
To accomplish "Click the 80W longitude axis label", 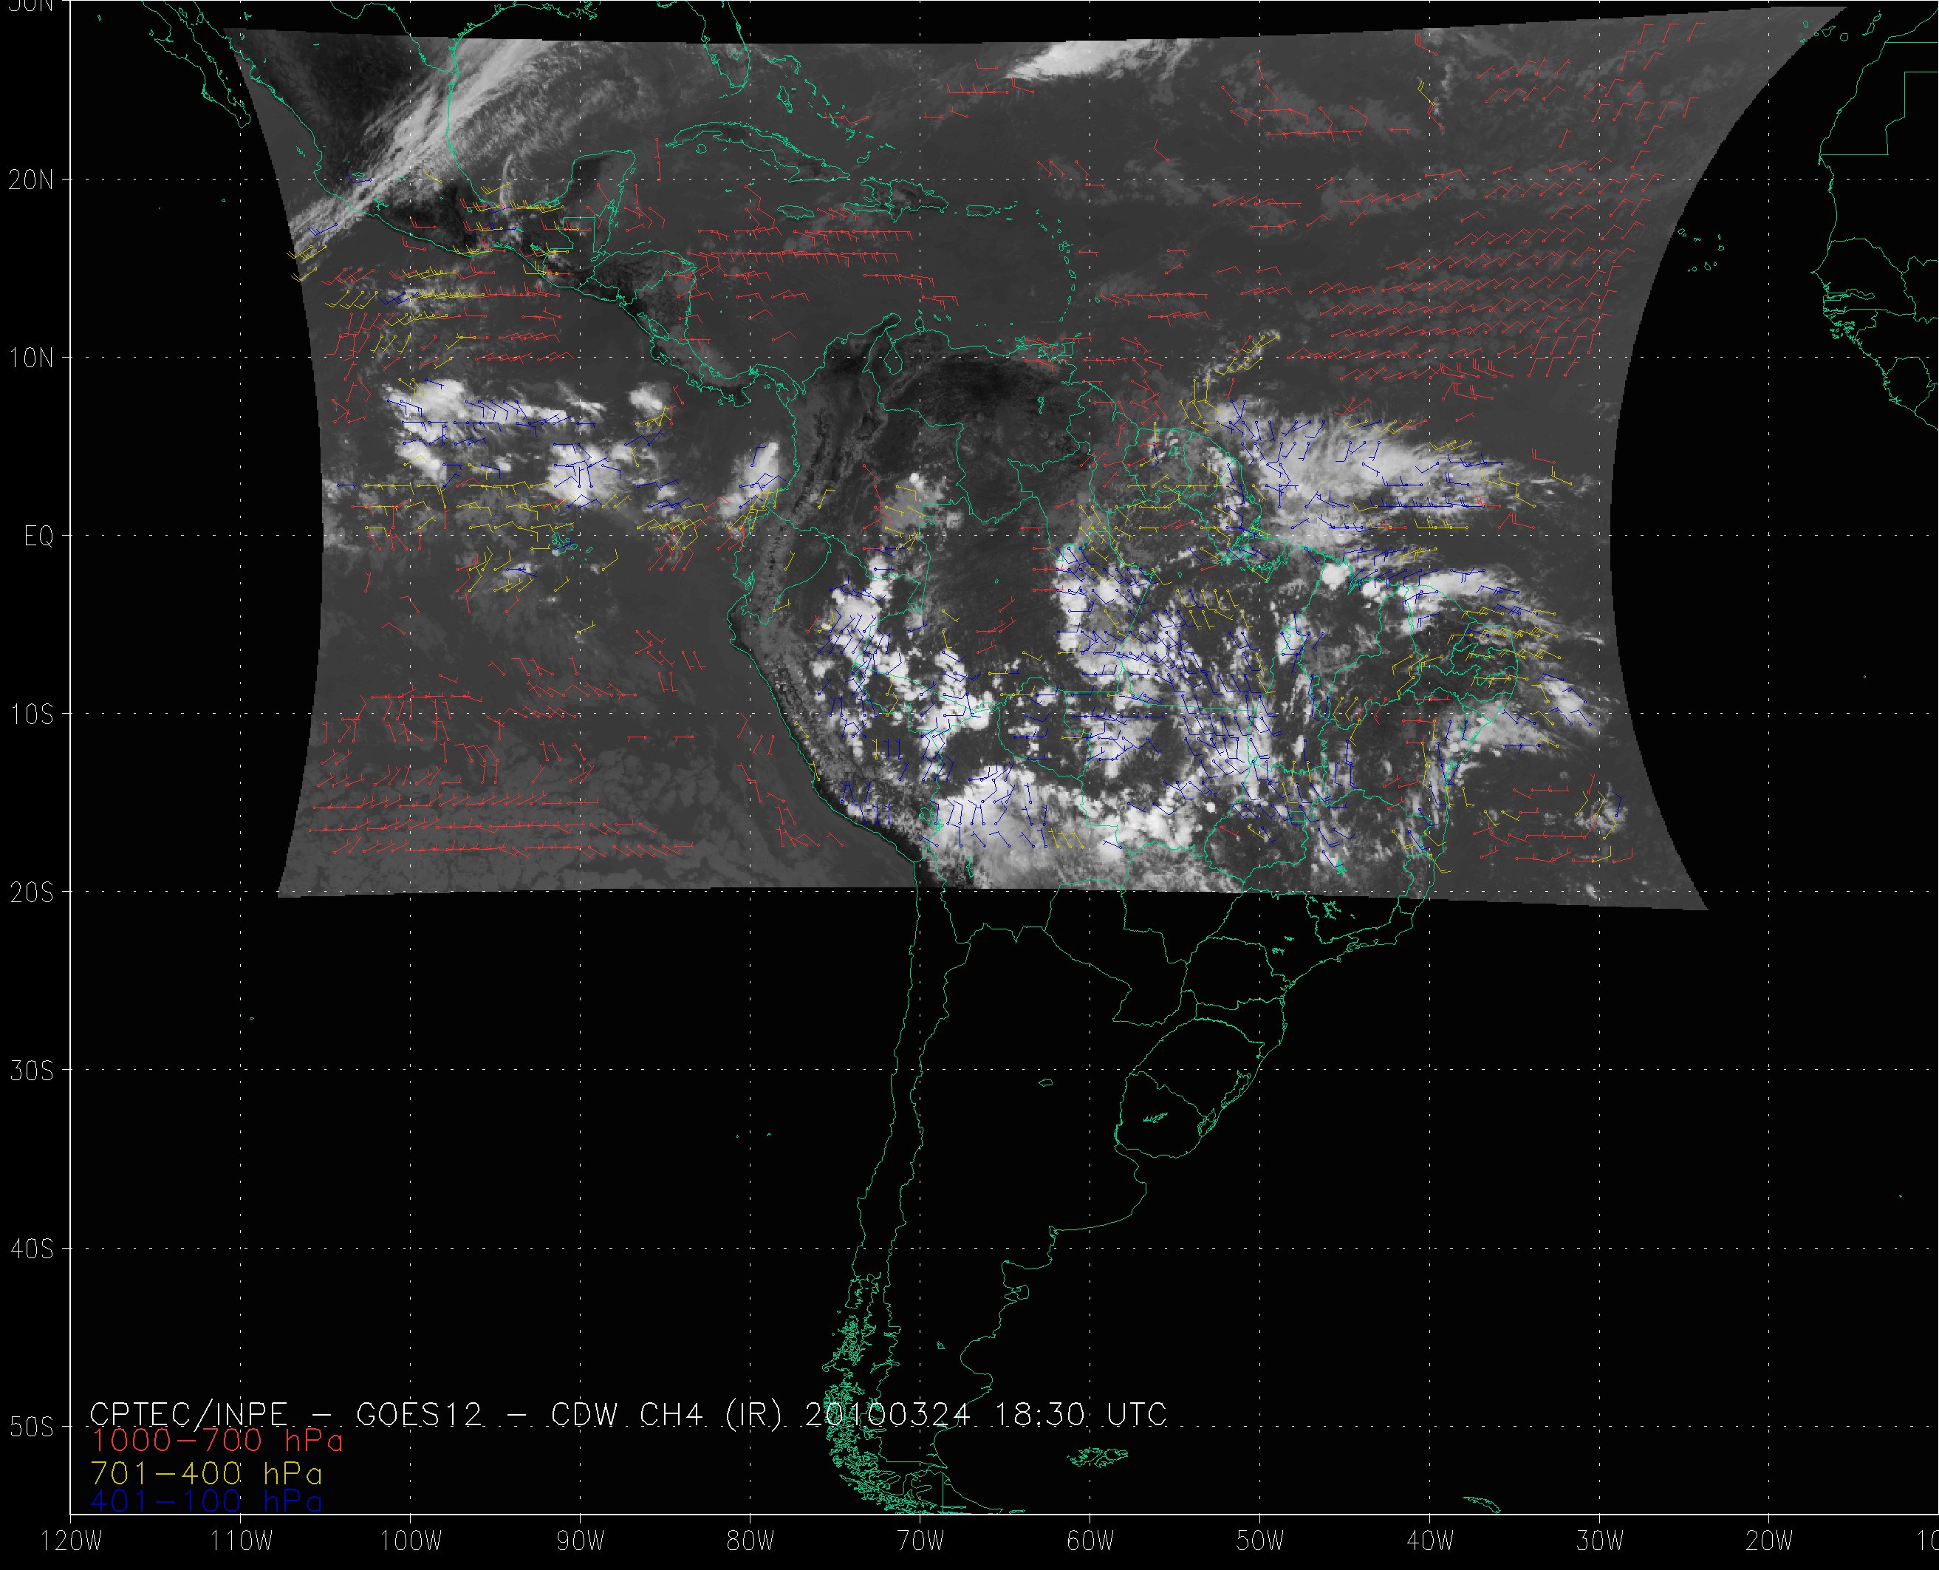I will click(750, 1541).
